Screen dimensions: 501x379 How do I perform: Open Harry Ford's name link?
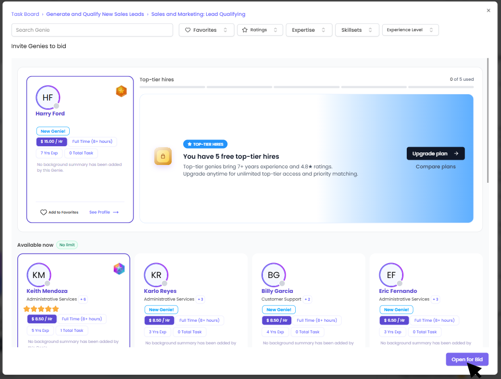tap(50, 114)
